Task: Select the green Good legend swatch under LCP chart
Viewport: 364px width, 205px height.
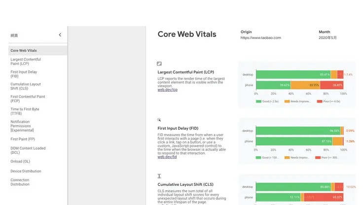Action: [x=258, y=102]
